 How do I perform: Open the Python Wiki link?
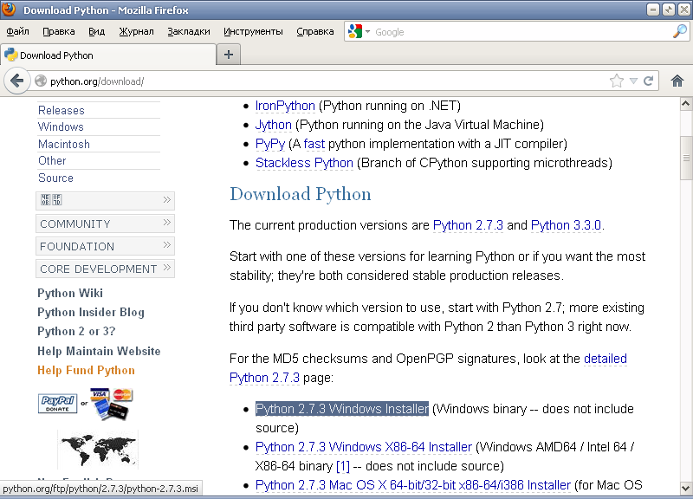[70, 293]
